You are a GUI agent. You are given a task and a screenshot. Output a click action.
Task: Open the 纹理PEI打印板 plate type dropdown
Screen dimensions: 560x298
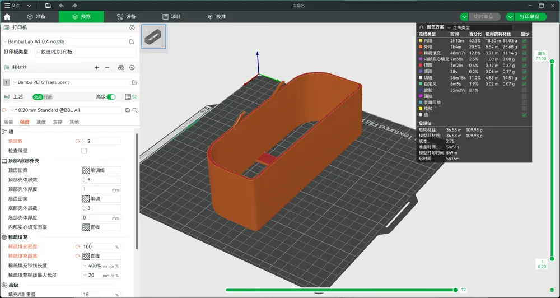point(86,52)
